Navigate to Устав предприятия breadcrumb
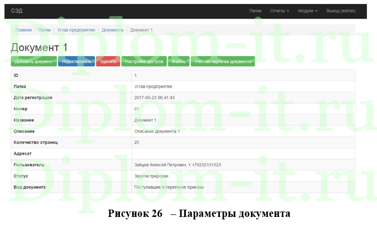 click(x=76, y=30)
